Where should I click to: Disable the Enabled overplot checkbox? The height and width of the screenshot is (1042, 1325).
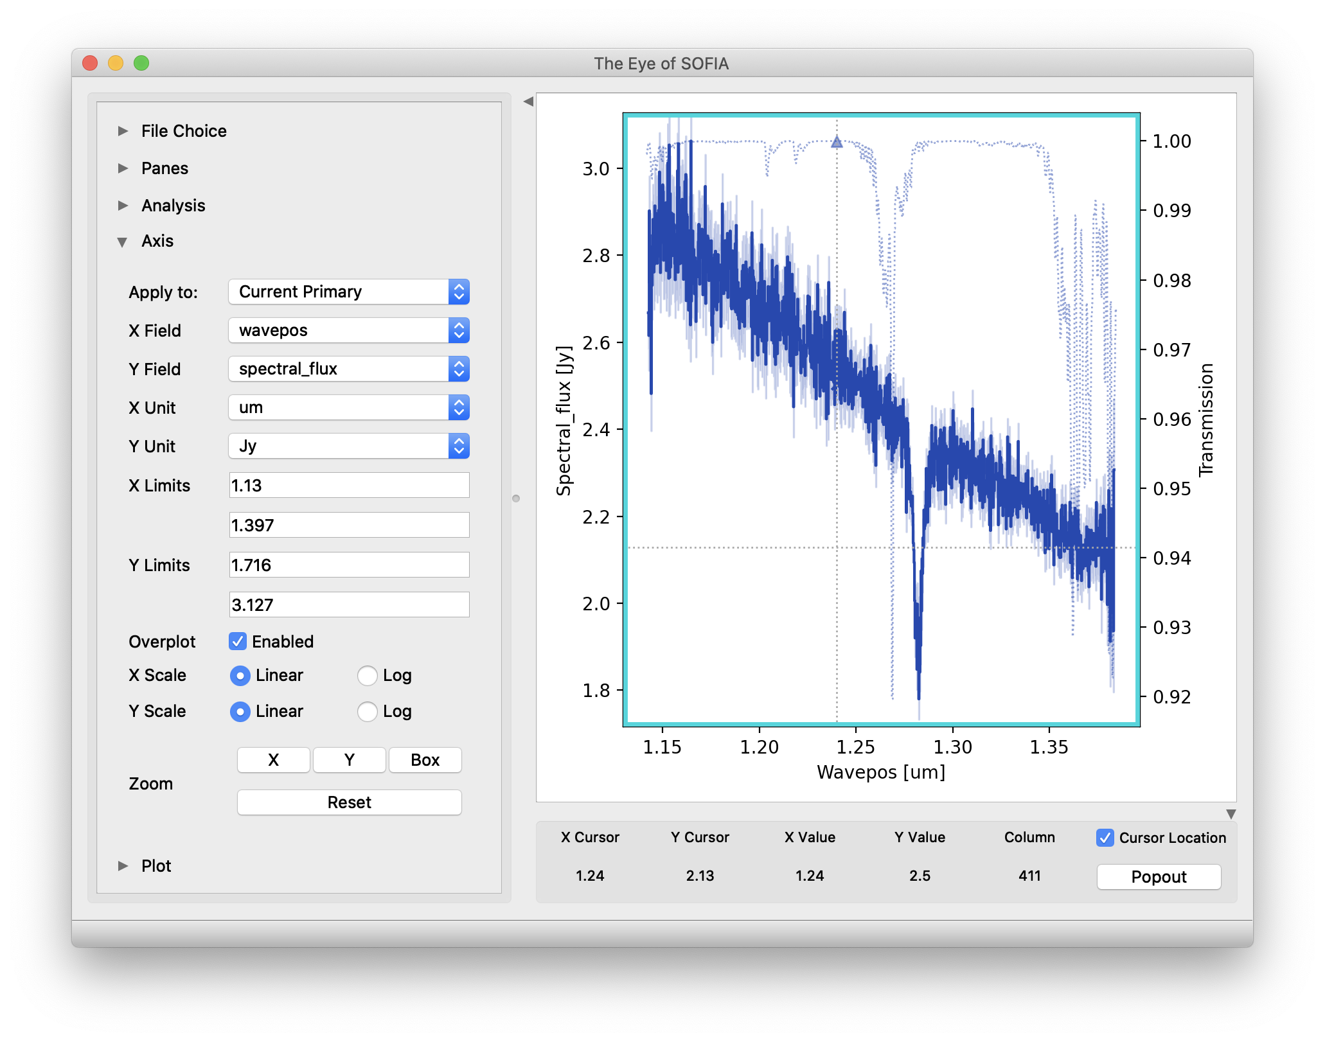pos(238,641)
